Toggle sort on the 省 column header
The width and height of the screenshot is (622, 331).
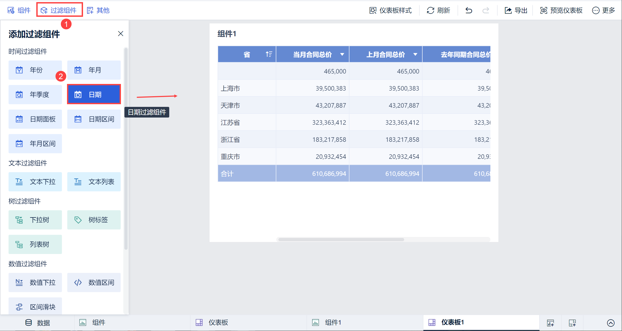pyautogui.click(x=269, y=54)
